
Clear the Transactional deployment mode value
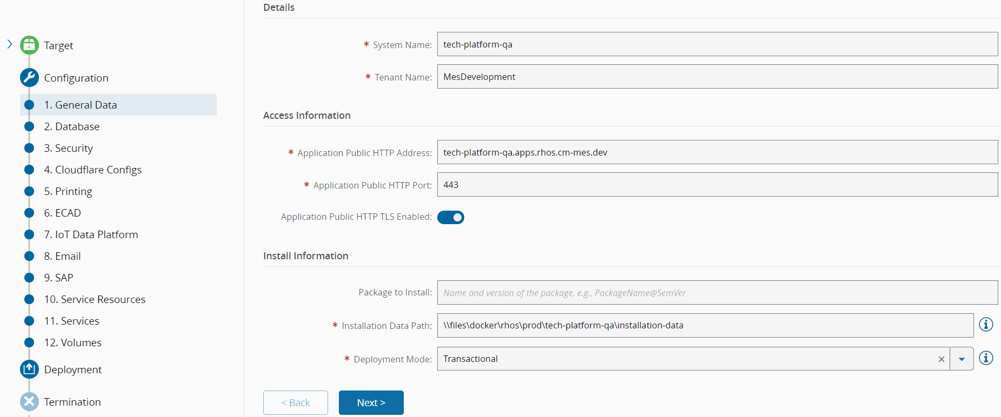click(941, 359)
